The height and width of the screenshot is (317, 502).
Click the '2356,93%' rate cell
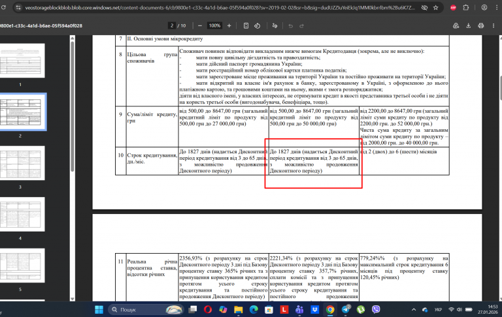point(223,277)
